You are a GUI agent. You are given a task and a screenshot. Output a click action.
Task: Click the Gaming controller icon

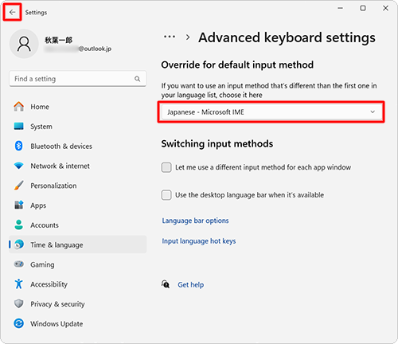[18, 264]
